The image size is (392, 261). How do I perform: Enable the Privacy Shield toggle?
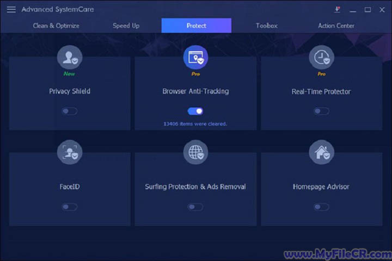click(70, 111)
